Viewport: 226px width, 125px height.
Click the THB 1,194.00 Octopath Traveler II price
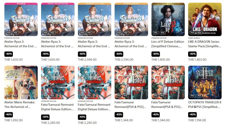coord(197,120)
